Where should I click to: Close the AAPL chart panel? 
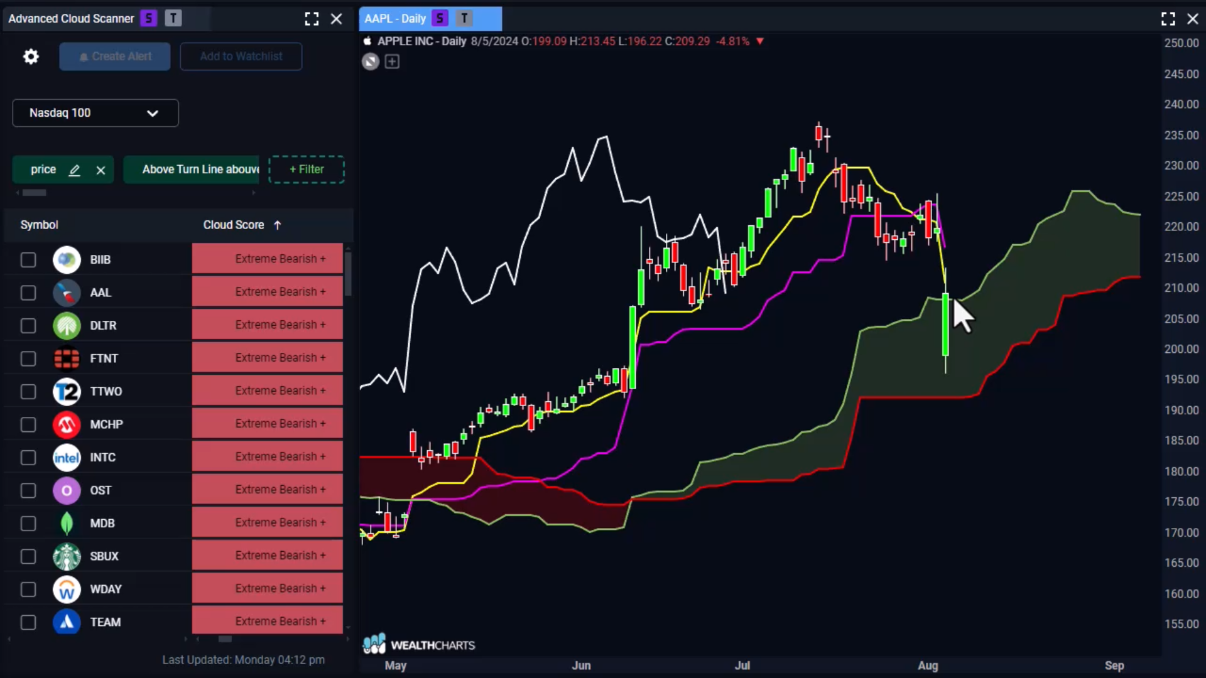pos(1193,19)
